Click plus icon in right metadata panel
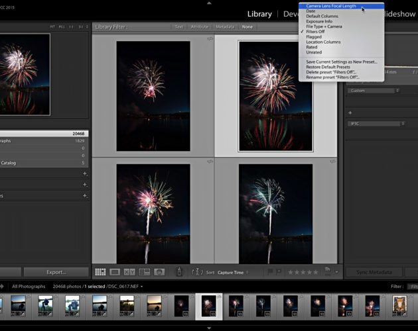This screenshot has height=331, width=418. [x=350, y=113]
